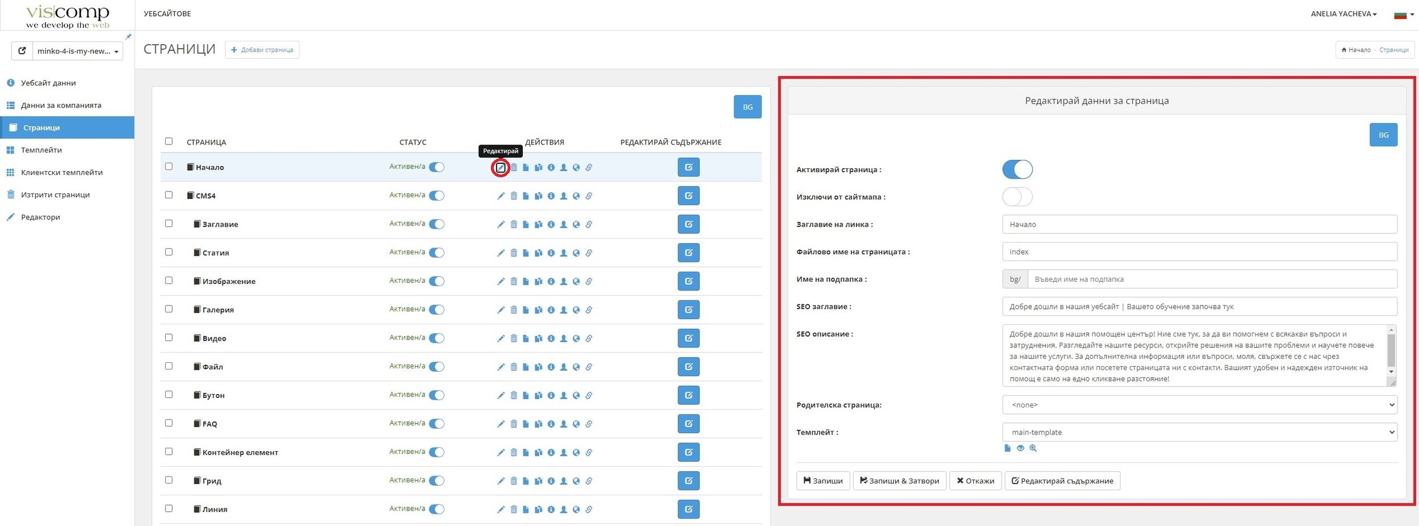Viewport: 1419px width, 526px height.
Task: Click the Добави страница button
Action: pos(262,50)
